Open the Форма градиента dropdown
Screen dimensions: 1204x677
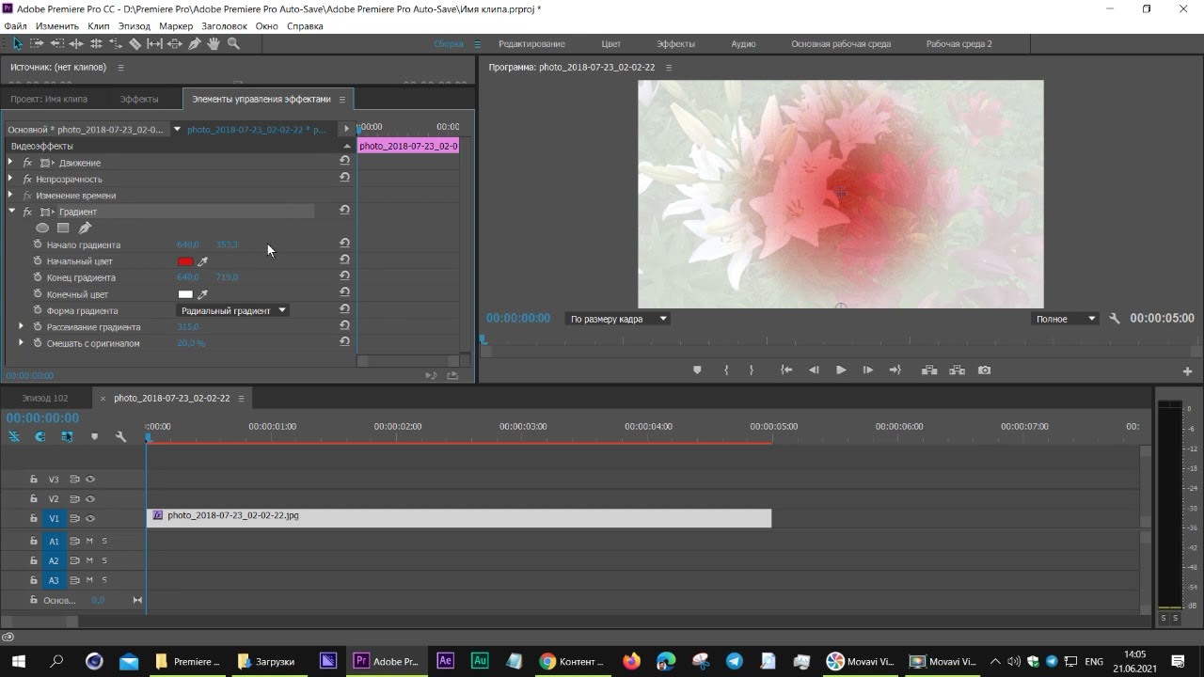[x=232, y=310]
